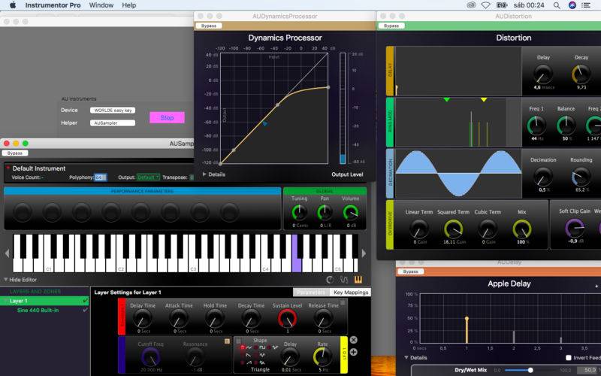Click the Stop button
This screenshot has height=376, width=601.
167,117
